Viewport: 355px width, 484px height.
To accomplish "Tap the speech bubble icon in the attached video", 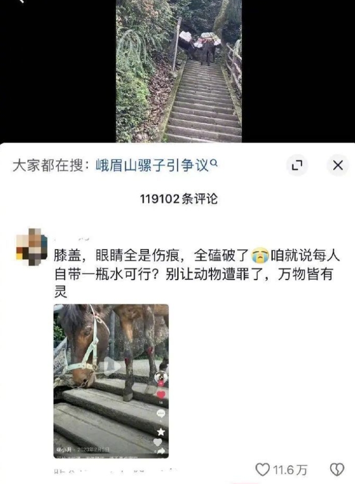I will tap(161, 413).
